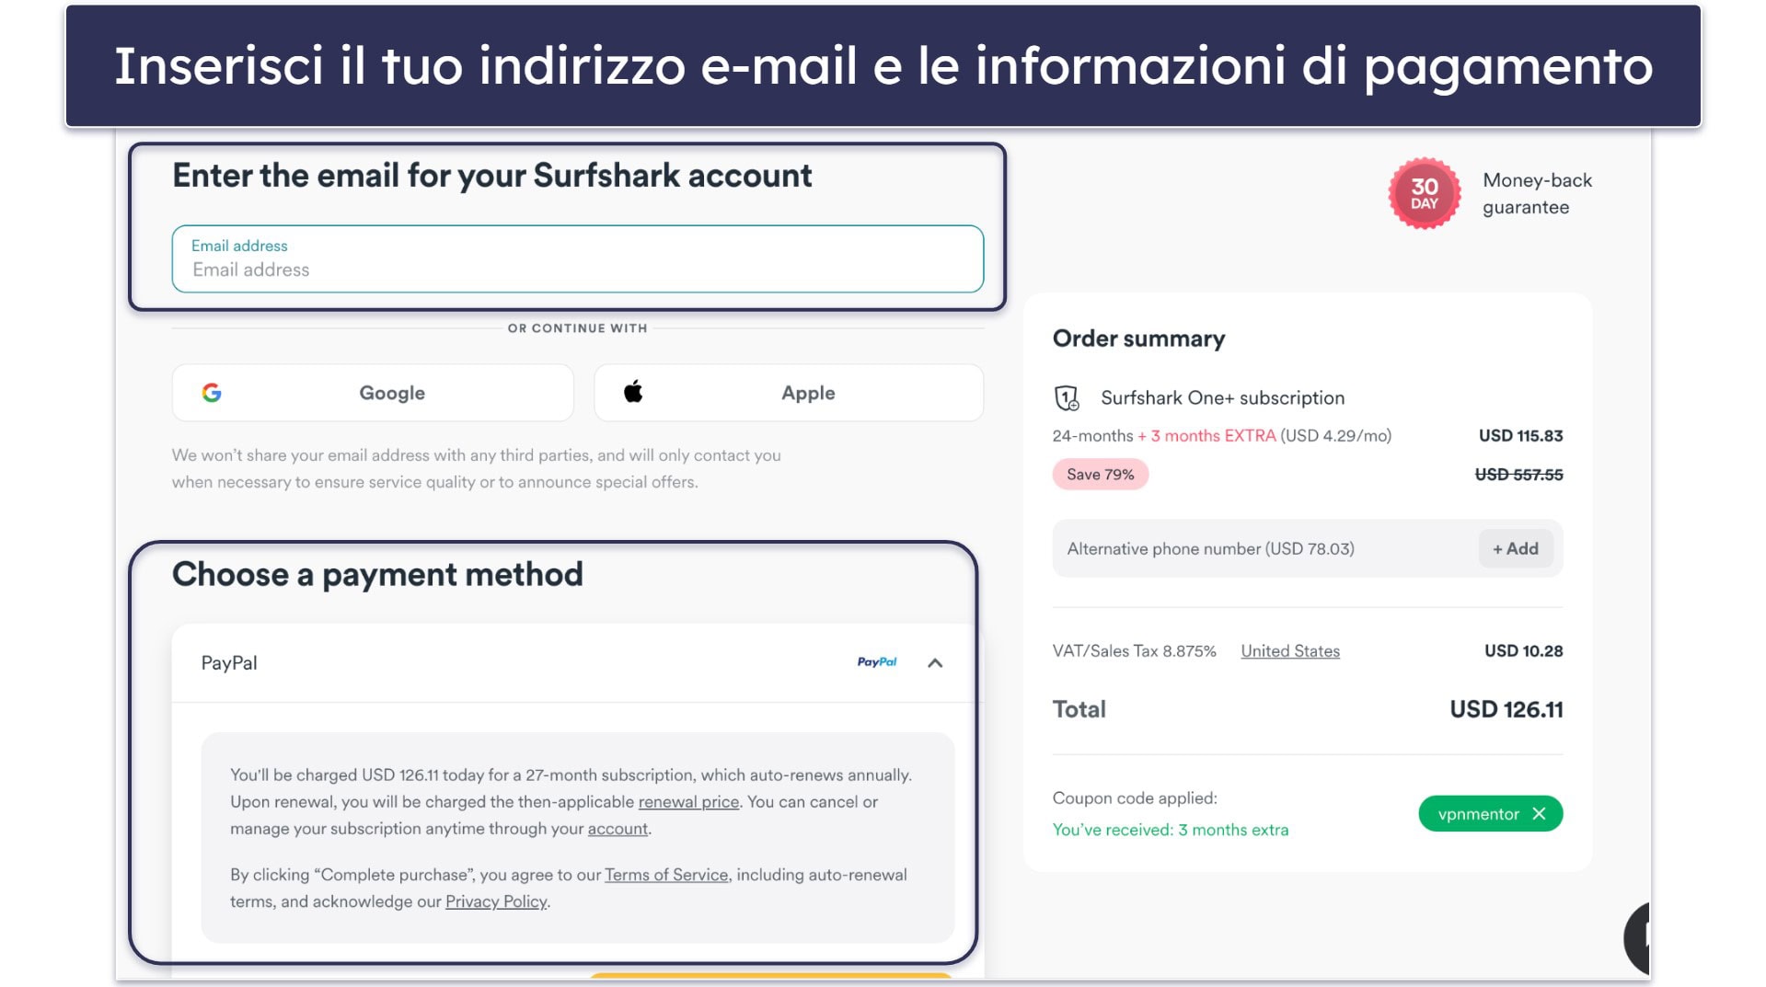
Task: Collapse the PayPal payment section chevron
Action: click(x=935, y=663)
